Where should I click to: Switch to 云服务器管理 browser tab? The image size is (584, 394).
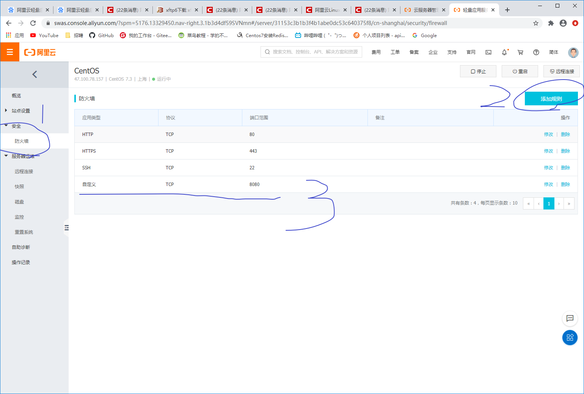425,10
